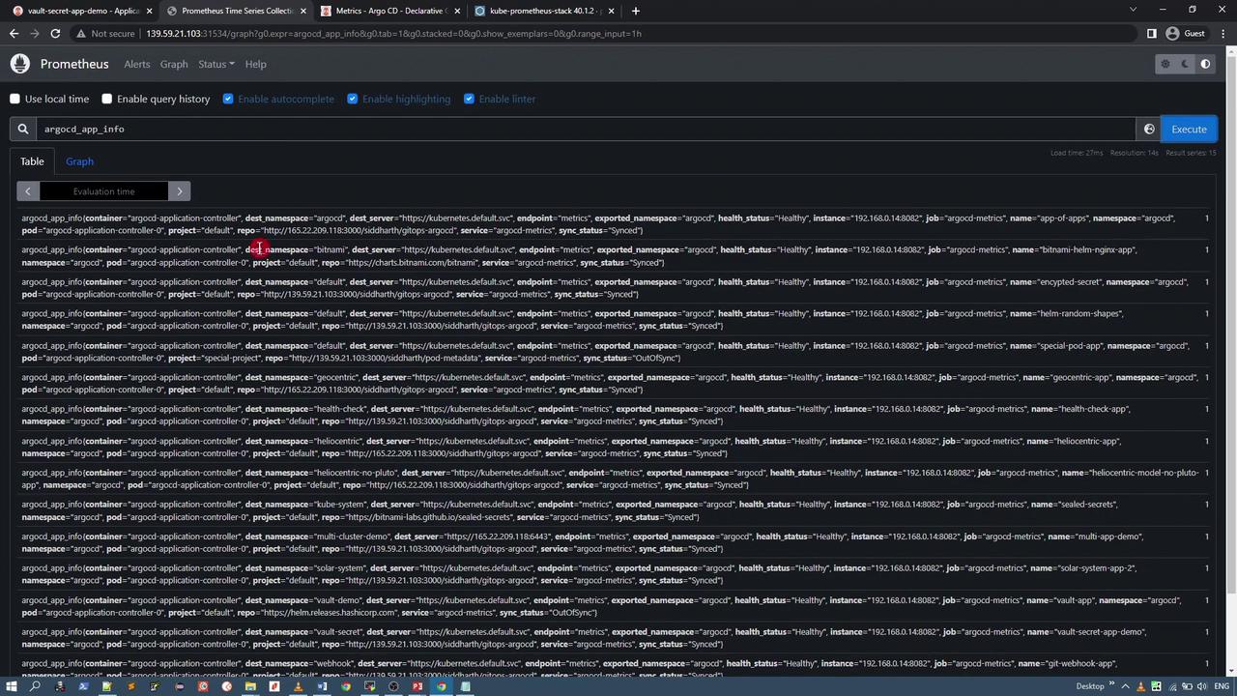Close the Metrics - Argo CD tab
The image size is (1237, 696).
pos(457,11)
